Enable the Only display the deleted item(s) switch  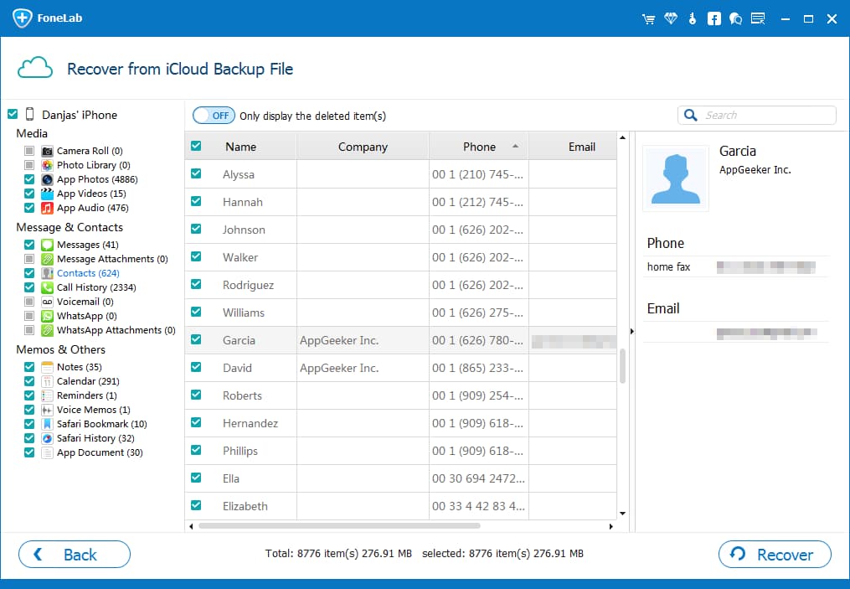click(214, 115)
